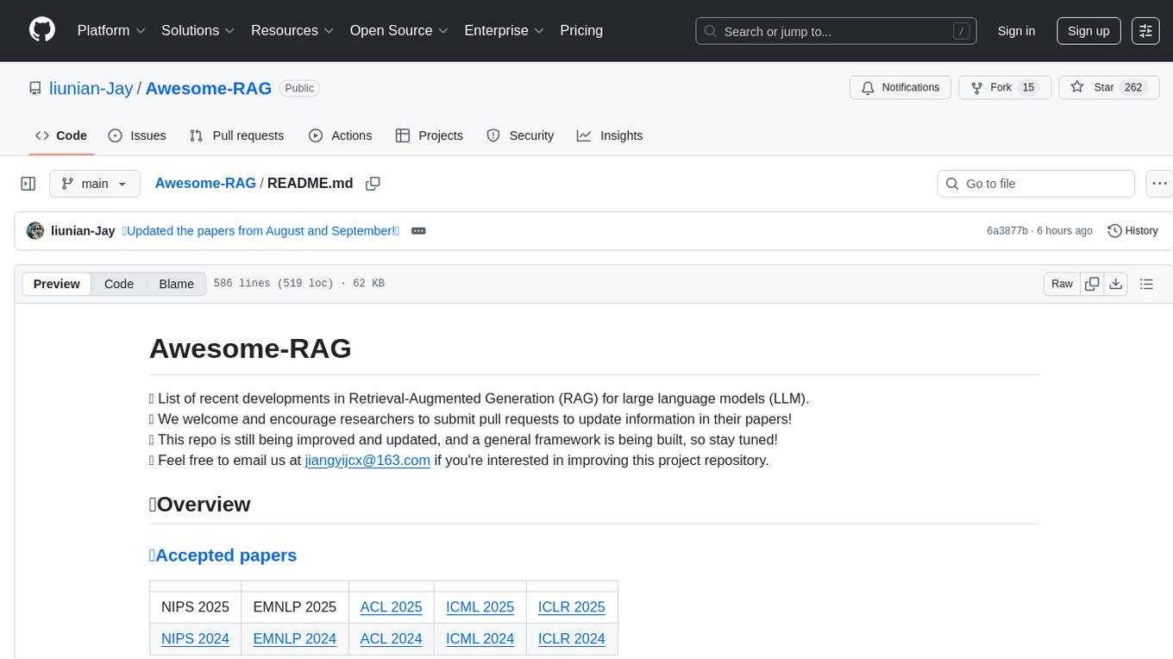
Task: Click the Sign up button
Action: pyautogui.click(x=1088, y=31)
